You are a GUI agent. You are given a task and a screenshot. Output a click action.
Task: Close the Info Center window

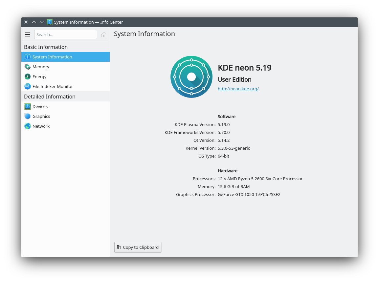pos(26,22)
